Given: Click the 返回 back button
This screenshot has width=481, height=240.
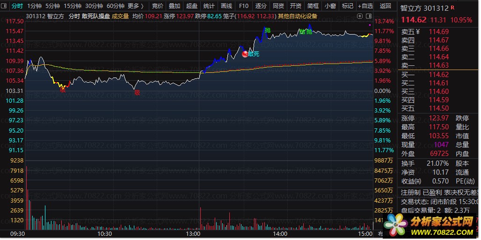Looking at the screenshot, I should tap(385, 6).
